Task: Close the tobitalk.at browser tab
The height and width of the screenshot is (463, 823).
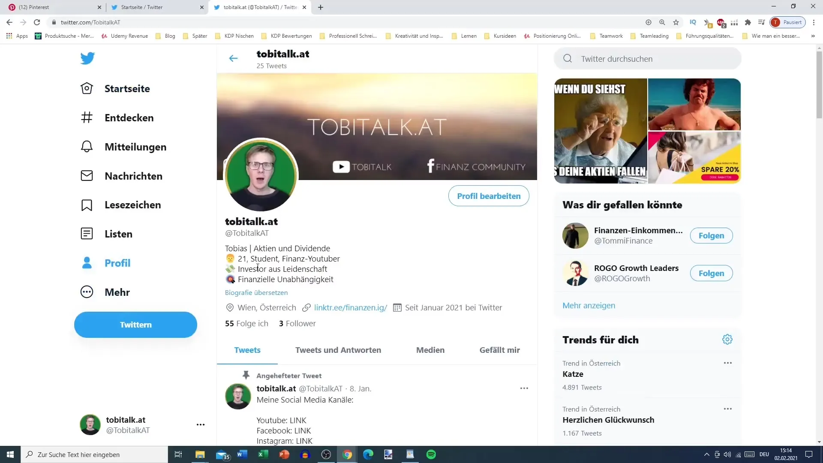Action: click(x=304, y=7)
